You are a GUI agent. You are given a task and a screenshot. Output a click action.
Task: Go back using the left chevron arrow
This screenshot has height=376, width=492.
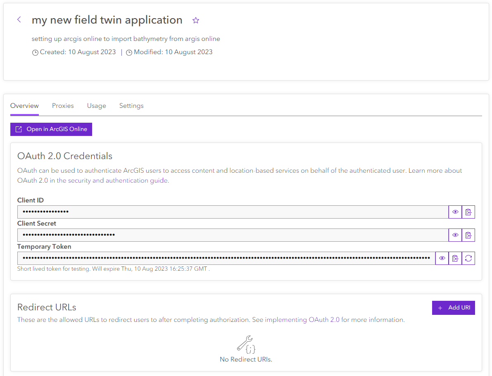click(19, 20)
